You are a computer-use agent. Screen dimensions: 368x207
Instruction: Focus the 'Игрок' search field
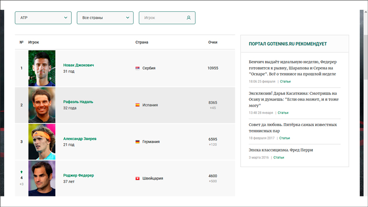click(x=167, y=18)
